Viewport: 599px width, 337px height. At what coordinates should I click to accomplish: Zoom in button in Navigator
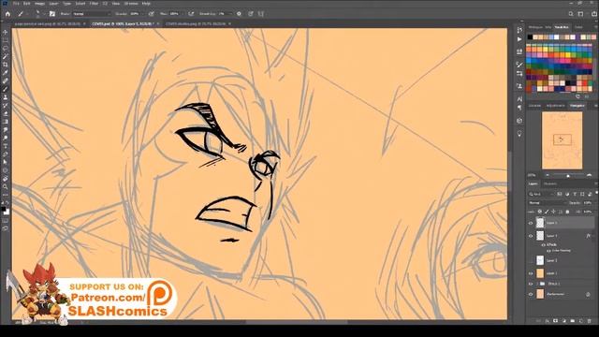589,175
